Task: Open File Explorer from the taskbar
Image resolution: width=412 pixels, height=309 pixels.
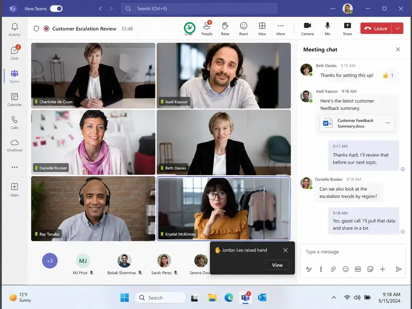Action: point(212,298)
